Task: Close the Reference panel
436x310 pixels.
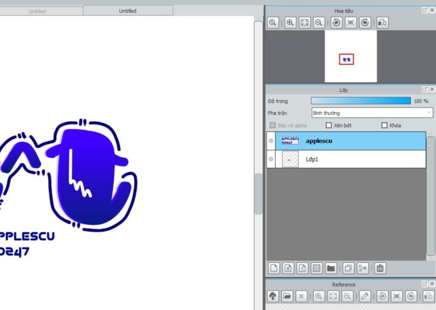Action: point(432,284)
